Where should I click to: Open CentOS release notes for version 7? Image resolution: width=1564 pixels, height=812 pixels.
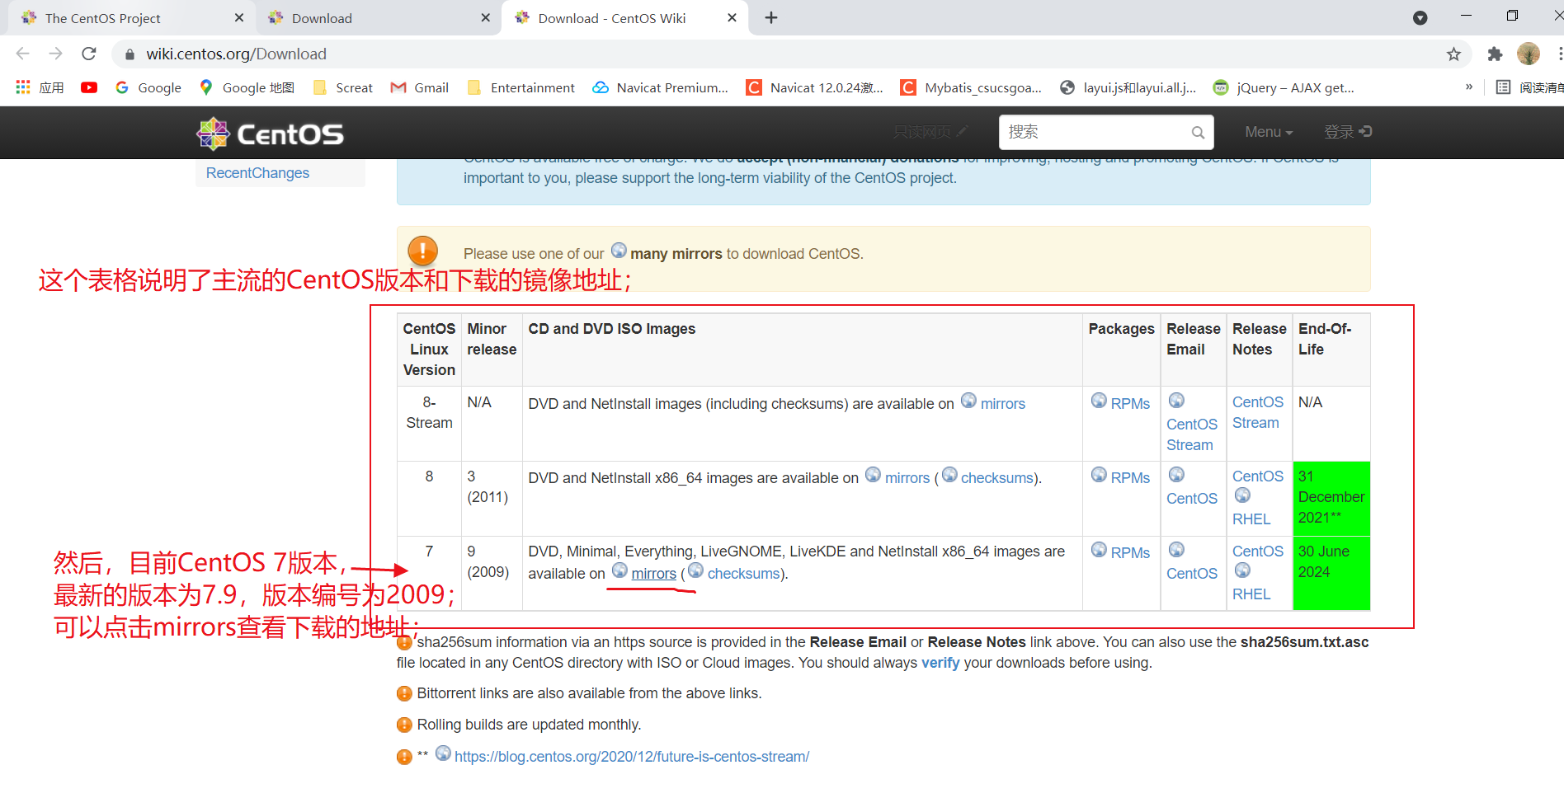tap(1257, 552)
